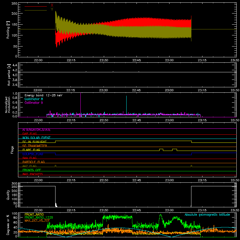
Task: Click the ECLIPSE_FLAG rising step near 23:10
Action: click(x=192, y=154)
